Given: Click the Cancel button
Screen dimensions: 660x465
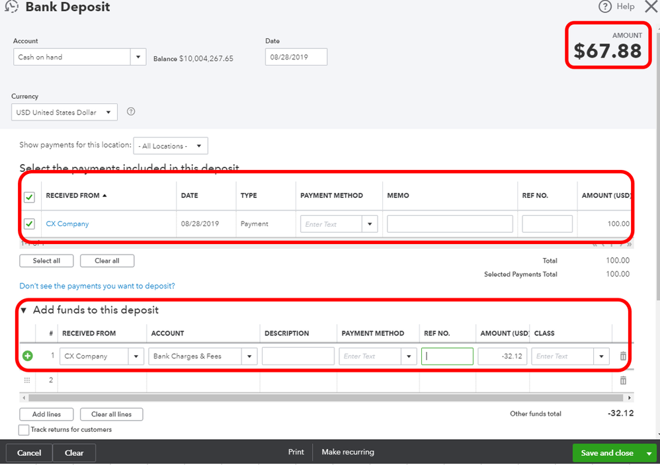Looking at the screenshot, I should pyautogui.click(x=29, y=453).
